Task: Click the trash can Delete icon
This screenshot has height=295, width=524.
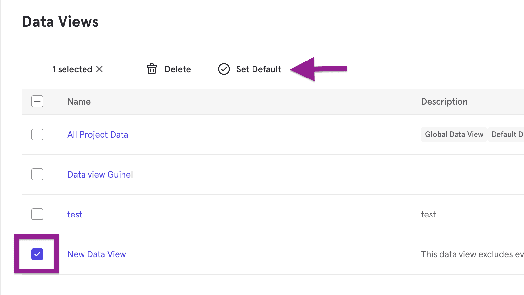Action: (x=151, y=69)
